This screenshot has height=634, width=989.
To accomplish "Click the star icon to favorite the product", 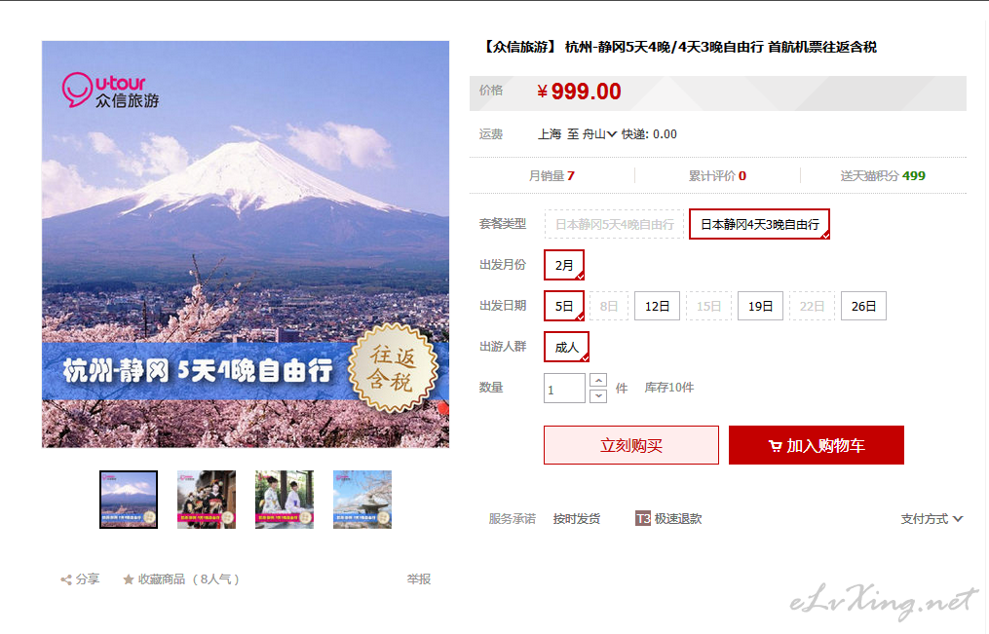I will pos(128,579).
